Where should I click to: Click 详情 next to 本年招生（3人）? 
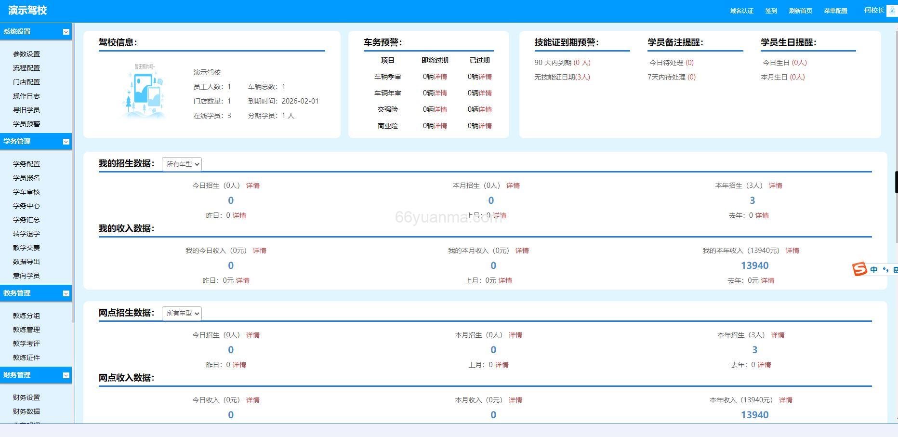click(776, 185)
